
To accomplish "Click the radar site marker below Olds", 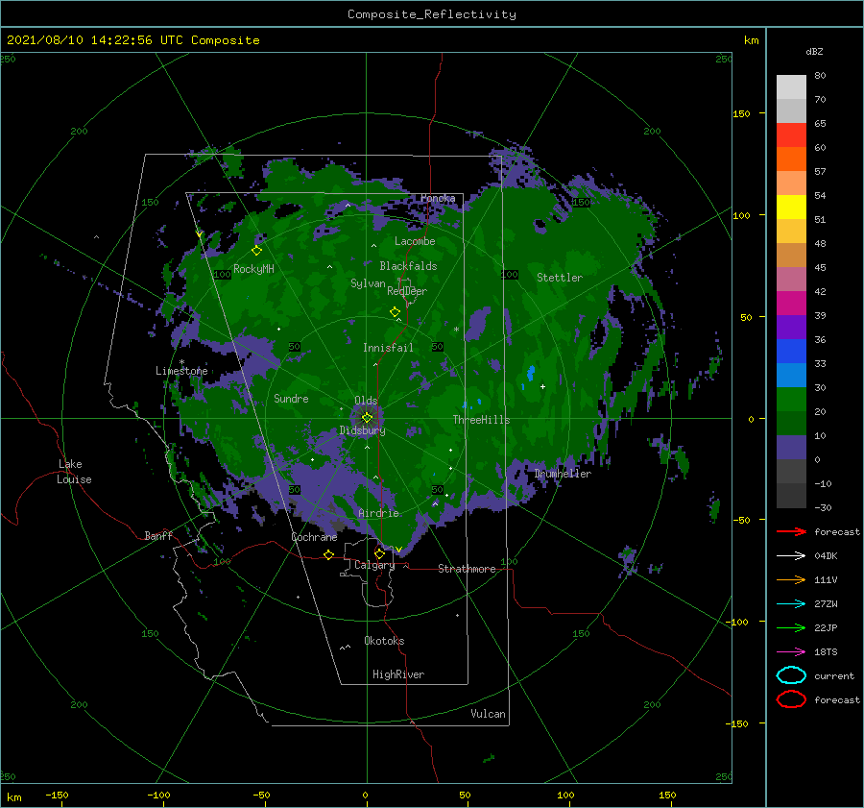I will pos(367,418).
